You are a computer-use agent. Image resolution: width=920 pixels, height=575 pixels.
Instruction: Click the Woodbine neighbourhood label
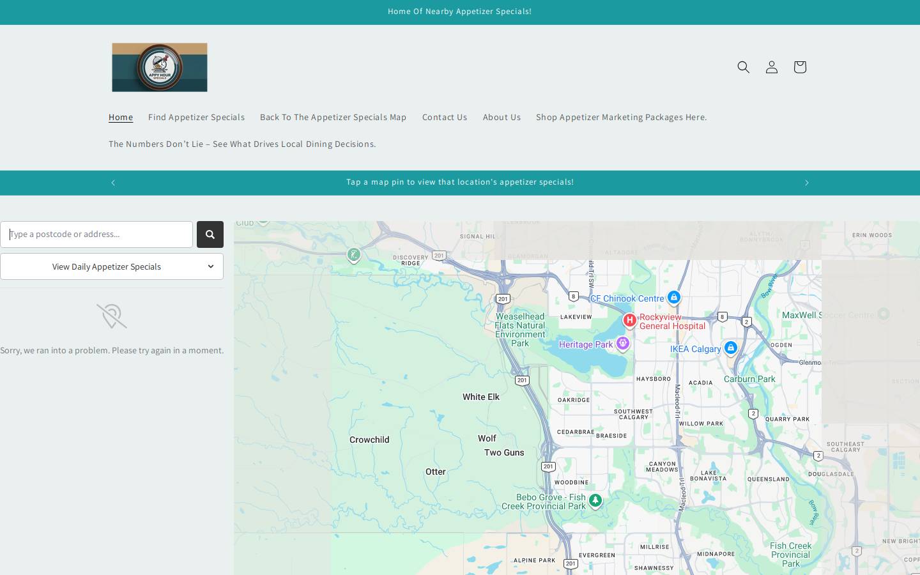click(572, 482)
